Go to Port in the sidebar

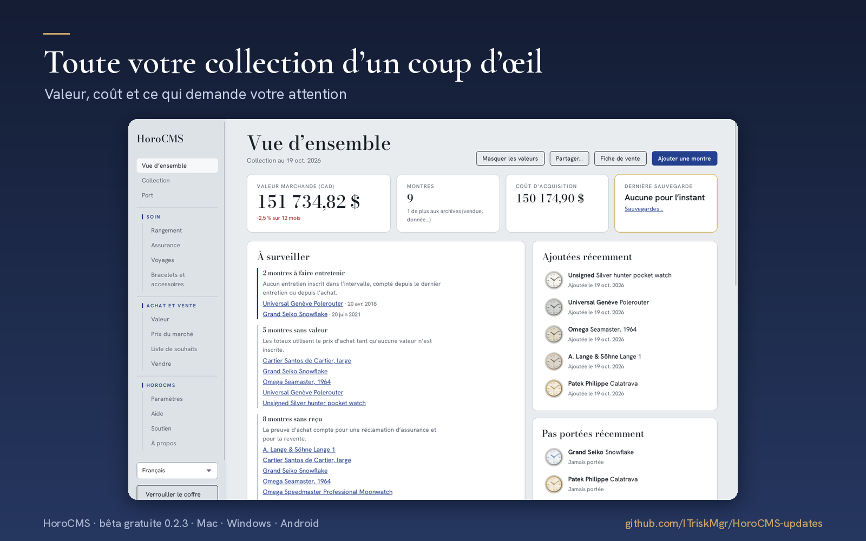pyautogui.click(x=177, y=195)
